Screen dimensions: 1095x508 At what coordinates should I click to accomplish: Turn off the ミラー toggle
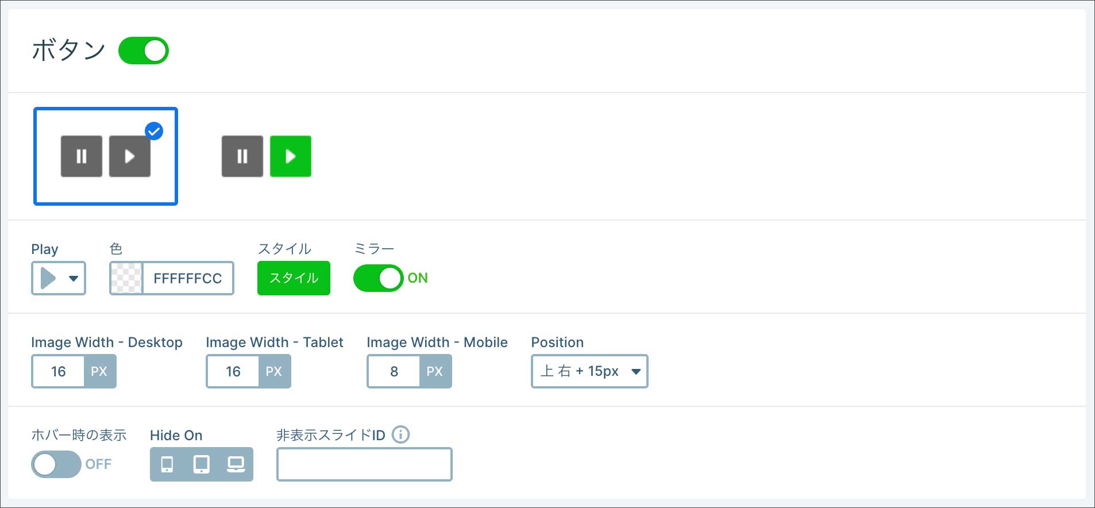point(379,278)
